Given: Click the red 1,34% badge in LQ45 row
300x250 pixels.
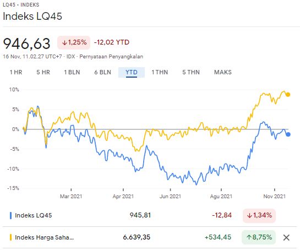Looking at the screenshot, I should click(259, 215).
